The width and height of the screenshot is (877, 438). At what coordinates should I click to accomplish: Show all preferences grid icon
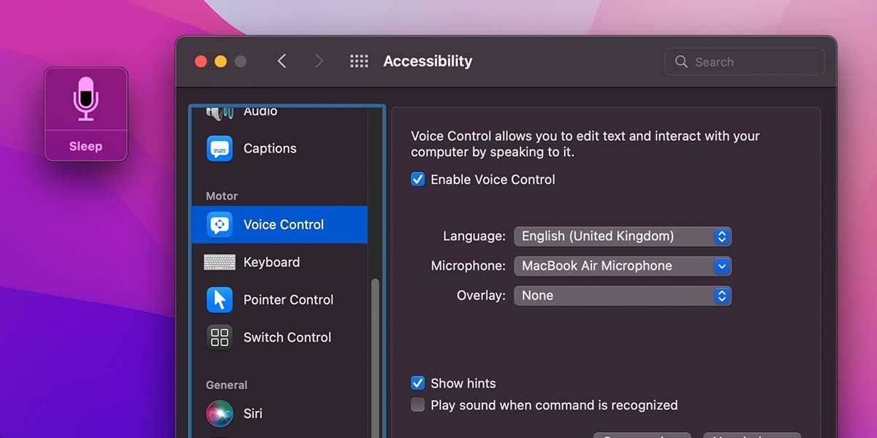[359, 61]
